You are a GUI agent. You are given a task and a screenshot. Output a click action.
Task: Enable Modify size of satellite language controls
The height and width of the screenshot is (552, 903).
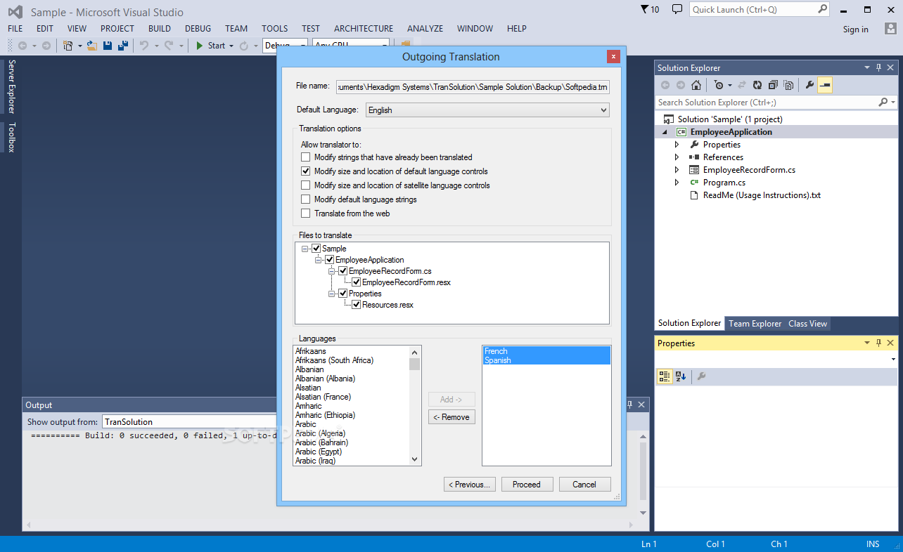(305, 185)
